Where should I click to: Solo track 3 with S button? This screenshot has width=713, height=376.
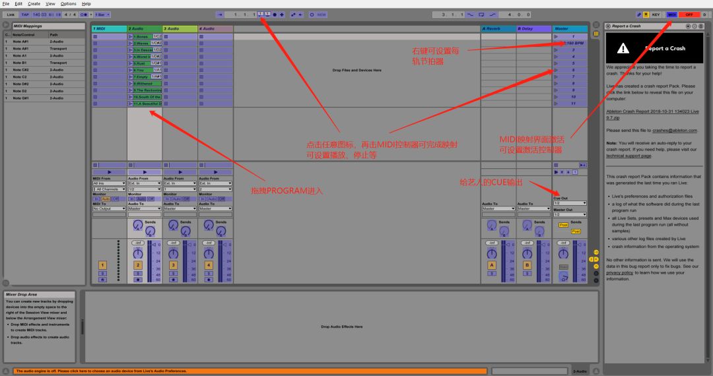click(173, 274)
